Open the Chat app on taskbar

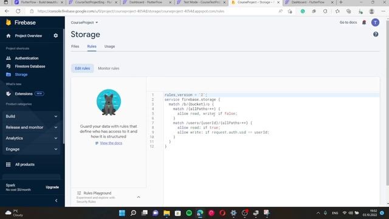[156, 213]
